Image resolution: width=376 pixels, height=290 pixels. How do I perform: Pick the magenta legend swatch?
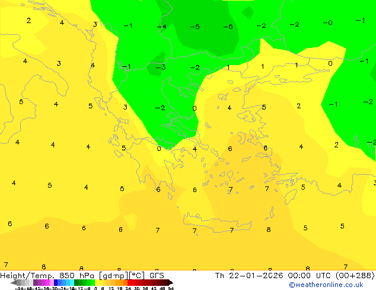click(x=47, y=282)
